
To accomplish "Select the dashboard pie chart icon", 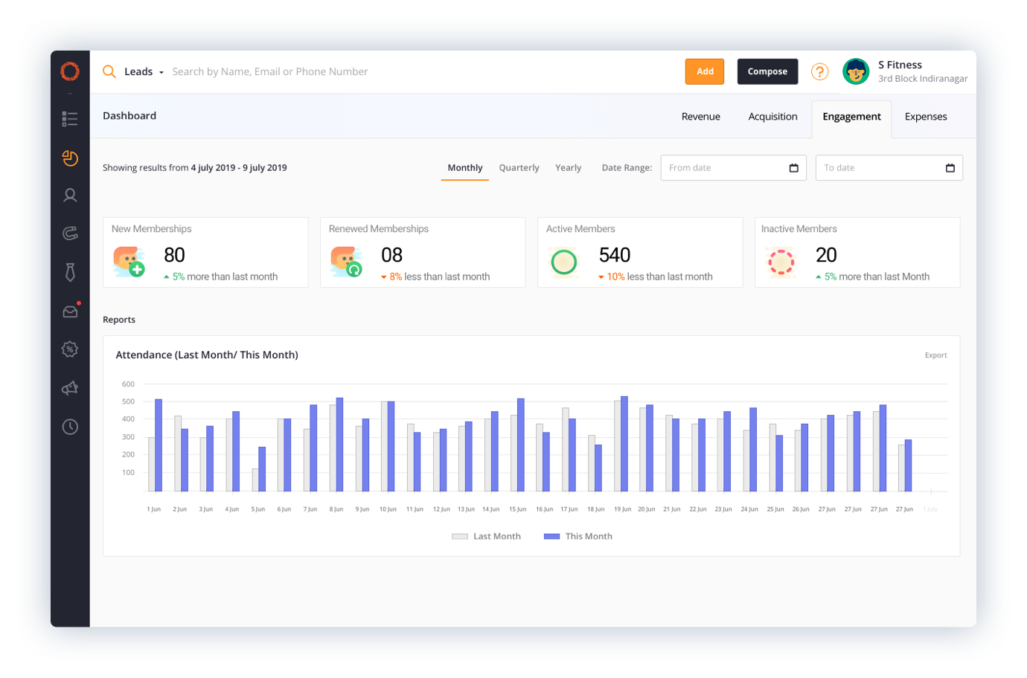I will click(x=70, y=158).
